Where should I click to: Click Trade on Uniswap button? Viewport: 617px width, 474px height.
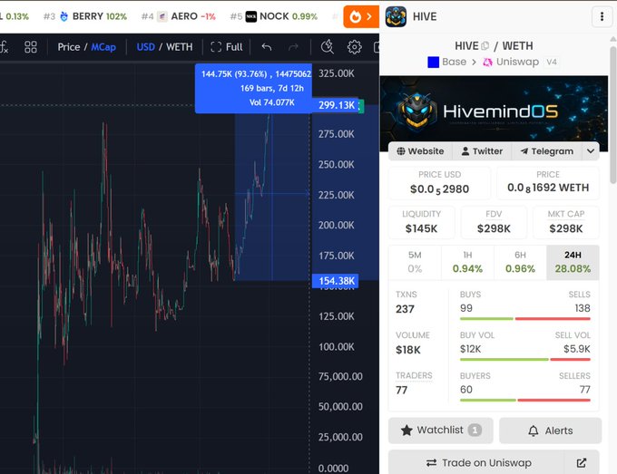pos(478,462)
